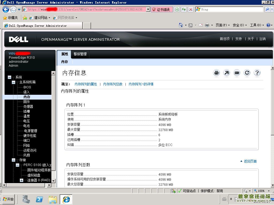Click the add to favorites bar icon

pyautogui.click(x=25, y=18)
